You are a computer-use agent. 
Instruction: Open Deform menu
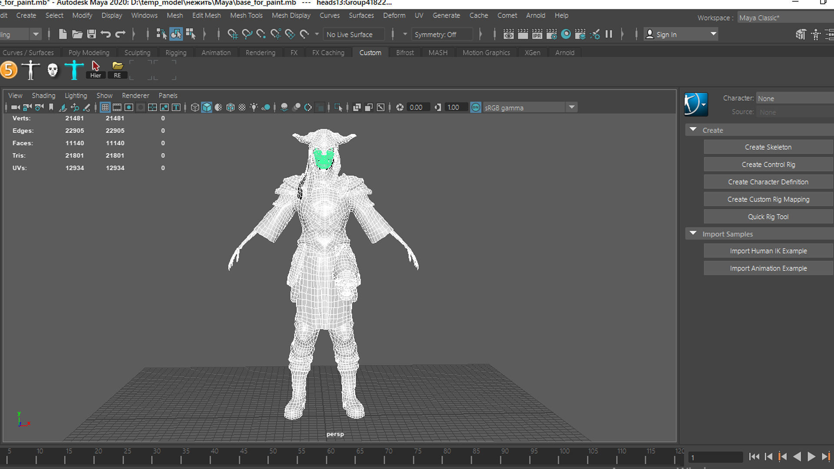coord(394,15)
